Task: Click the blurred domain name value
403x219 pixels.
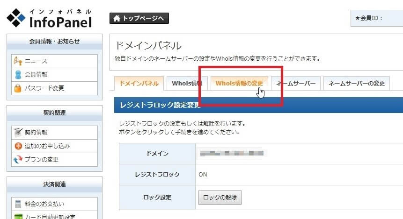Action: (x=231, y=153)
